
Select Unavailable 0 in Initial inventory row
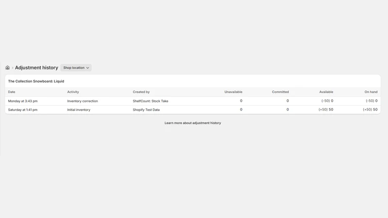pos(241,109)
